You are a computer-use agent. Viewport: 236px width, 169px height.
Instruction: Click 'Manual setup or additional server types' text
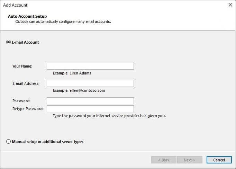47,142
